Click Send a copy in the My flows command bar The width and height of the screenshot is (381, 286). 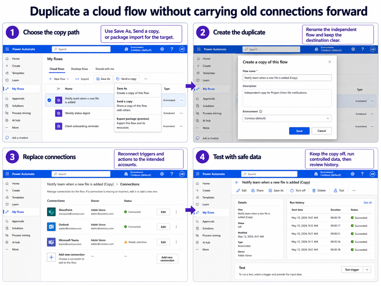point(127,79)
